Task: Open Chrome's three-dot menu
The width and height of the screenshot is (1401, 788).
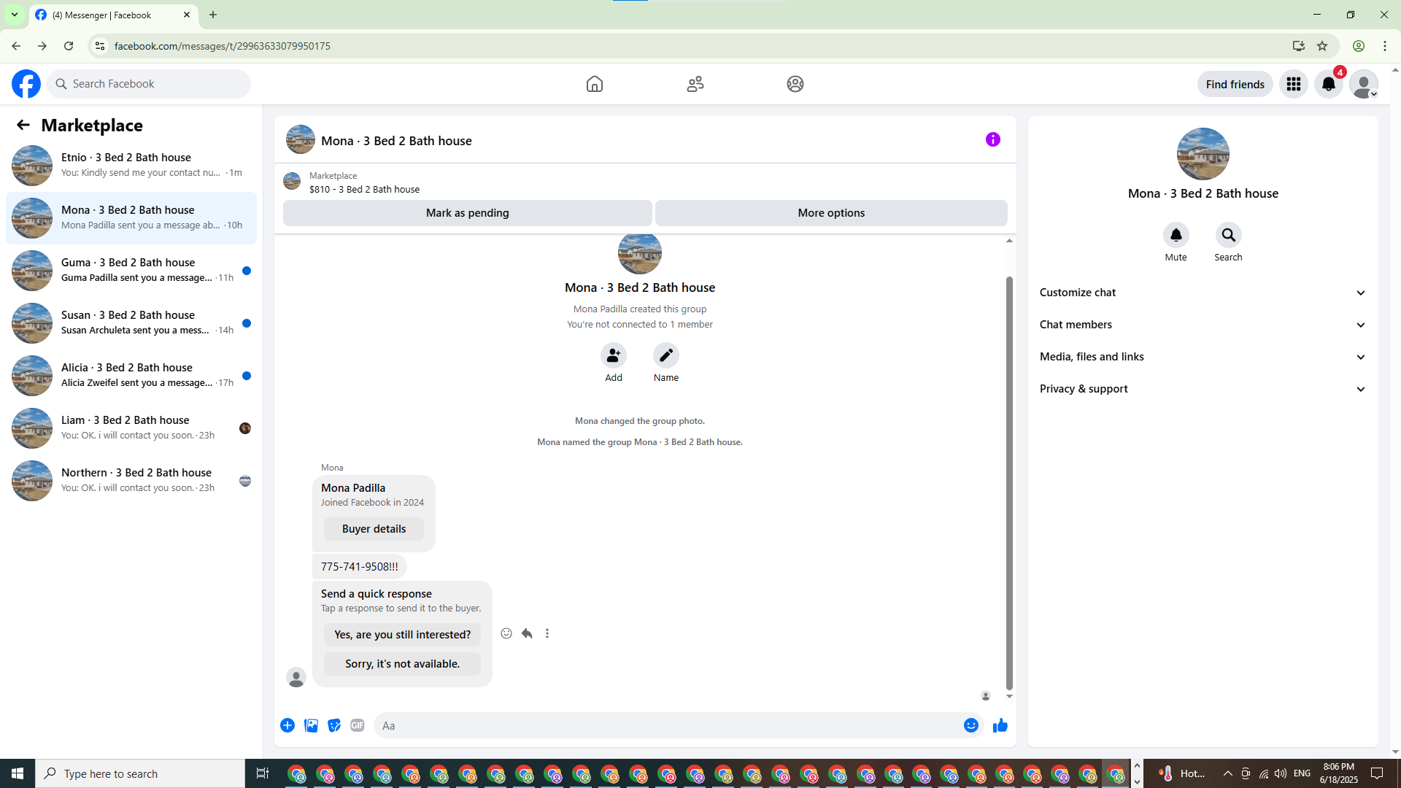Action: (x=1385, y=46)
